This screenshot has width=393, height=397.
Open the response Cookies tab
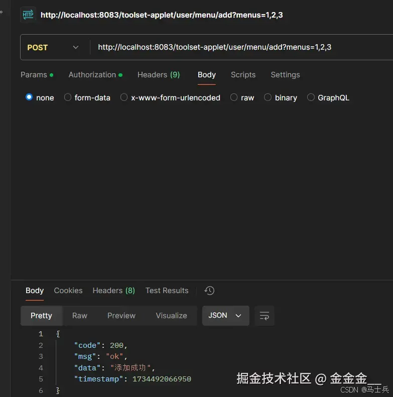[x=68, y=291]
